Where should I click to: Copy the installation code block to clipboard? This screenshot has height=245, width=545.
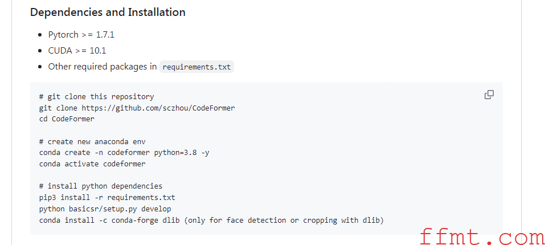pyautogui.click(x=489, y=95)
